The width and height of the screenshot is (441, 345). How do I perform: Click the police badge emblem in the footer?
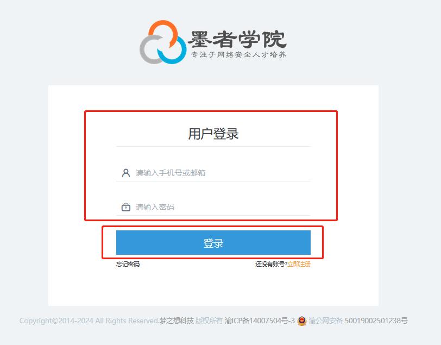302,321
